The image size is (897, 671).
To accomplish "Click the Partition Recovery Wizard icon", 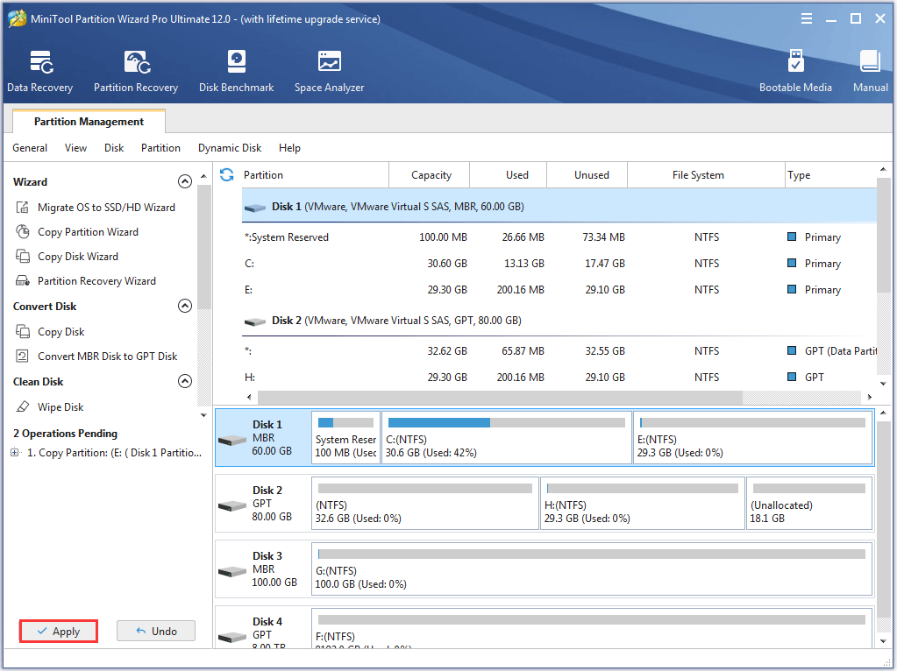I will click(22, 280).
